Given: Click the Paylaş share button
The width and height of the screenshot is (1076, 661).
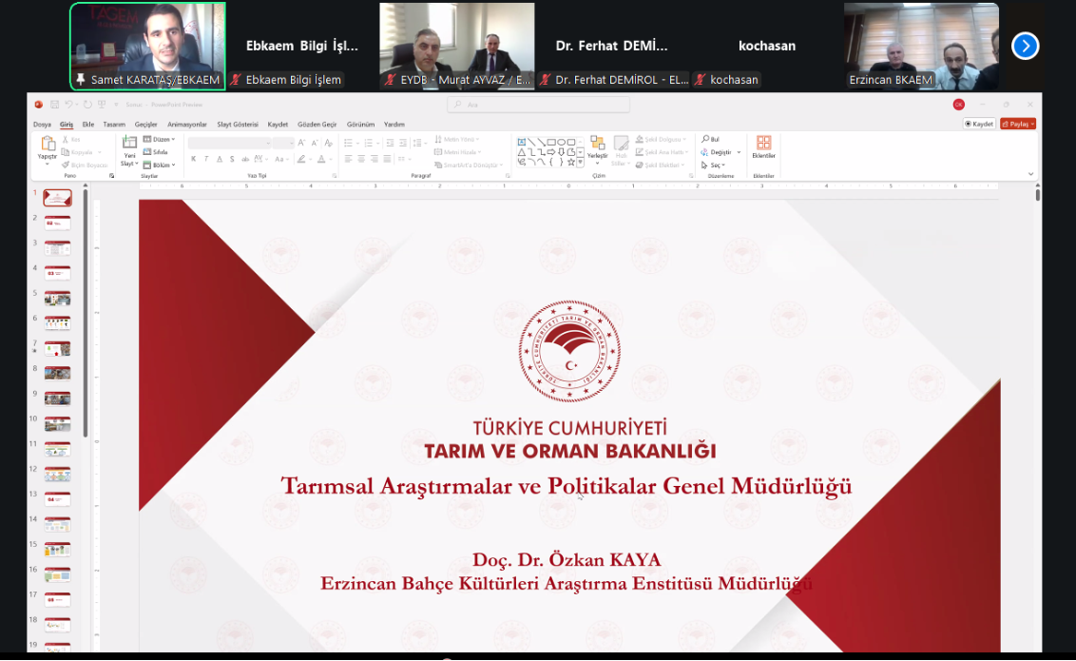Looking at the screenshot, I should click(1017, 124).
